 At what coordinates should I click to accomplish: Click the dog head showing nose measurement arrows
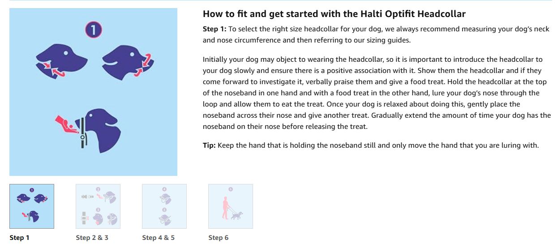[x=60, y=59]
